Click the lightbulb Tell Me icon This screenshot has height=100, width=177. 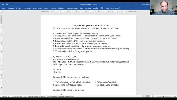pos(102,8)
